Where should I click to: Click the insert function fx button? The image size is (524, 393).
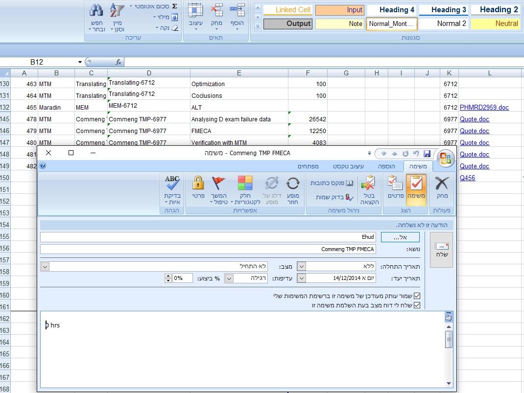point(119,62)
